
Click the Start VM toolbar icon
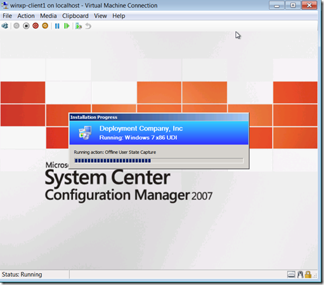(16, 26)
